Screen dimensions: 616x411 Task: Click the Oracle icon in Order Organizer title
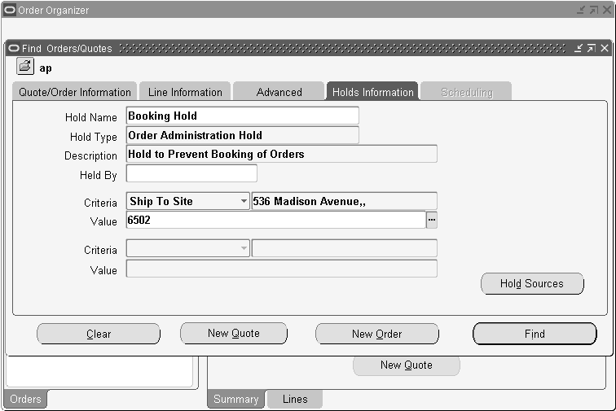point(10,10)
